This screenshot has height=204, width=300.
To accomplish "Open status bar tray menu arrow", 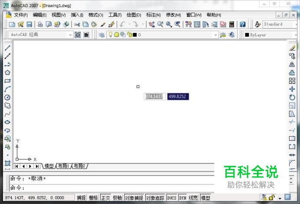I will pyautogui.click(x=280, y=198).
